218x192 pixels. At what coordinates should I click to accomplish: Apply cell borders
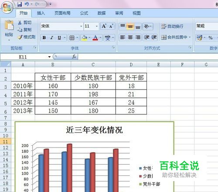coord(72,38)
